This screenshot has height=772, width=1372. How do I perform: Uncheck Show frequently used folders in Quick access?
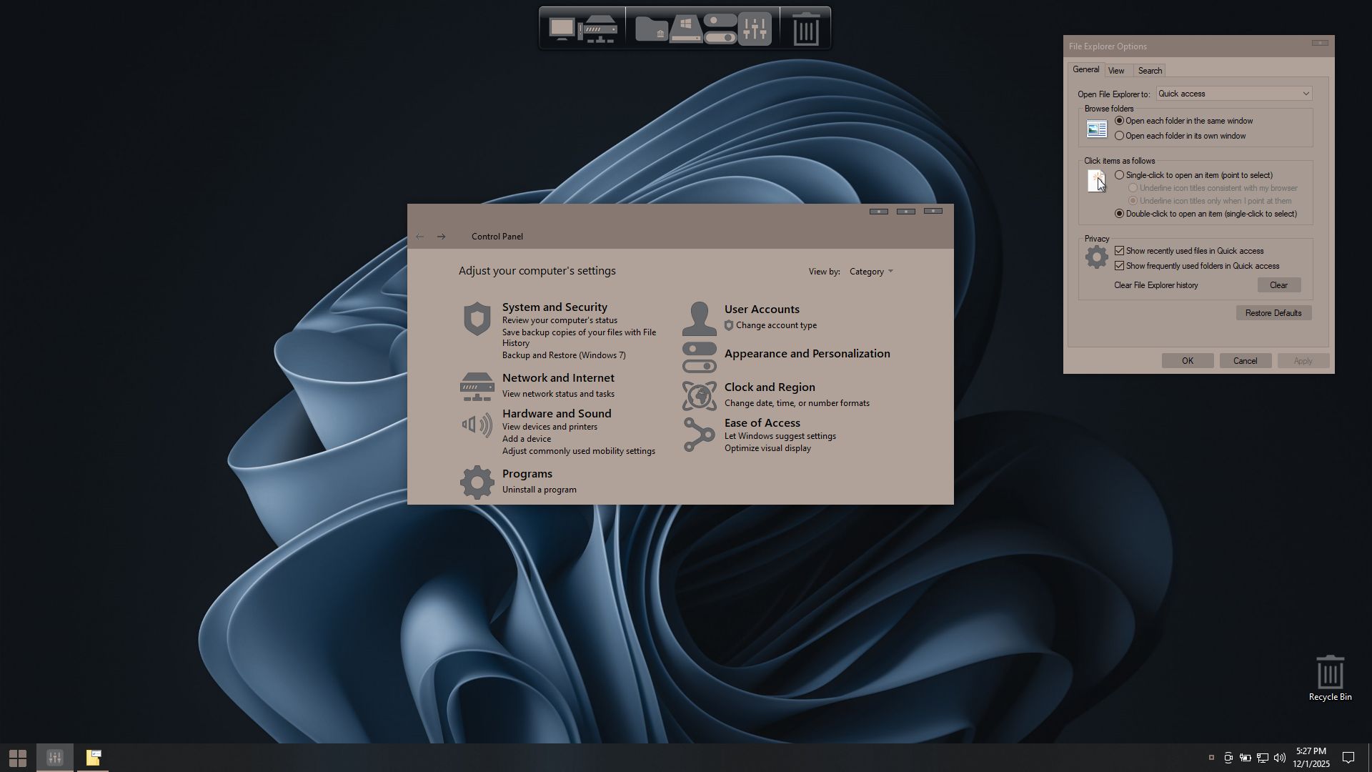[1119, 266]
